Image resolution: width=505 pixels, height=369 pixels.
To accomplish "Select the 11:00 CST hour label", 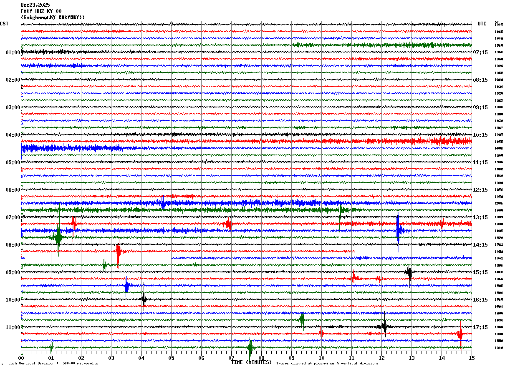I will [x=13, y=327].
